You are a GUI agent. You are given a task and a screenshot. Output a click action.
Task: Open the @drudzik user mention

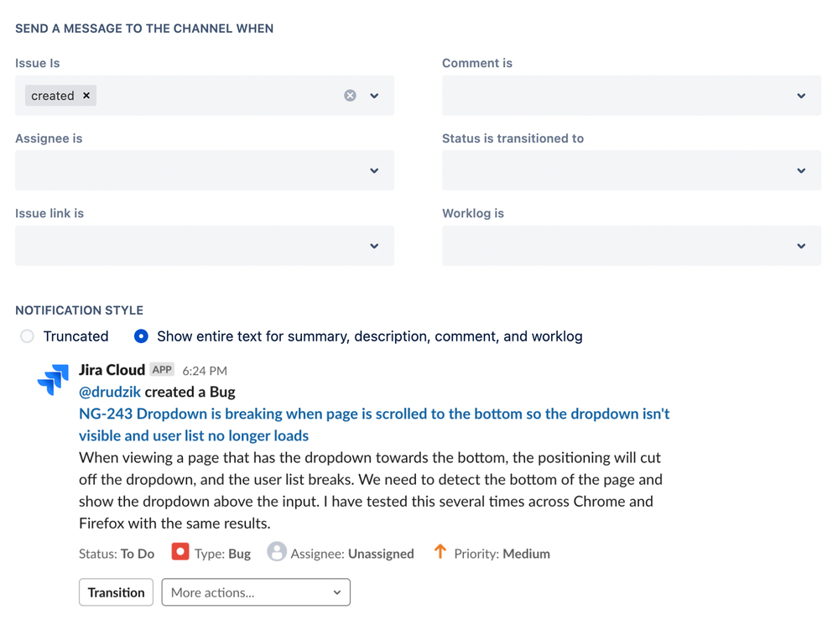pyautogui.click(x=110, y=392)
